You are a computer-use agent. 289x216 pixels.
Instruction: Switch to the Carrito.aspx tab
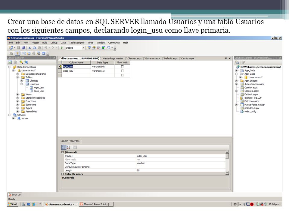tap(188, 58)
